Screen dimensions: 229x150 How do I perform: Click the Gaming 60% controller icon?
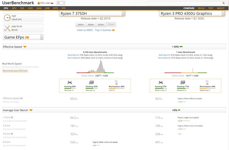(70, 83)
